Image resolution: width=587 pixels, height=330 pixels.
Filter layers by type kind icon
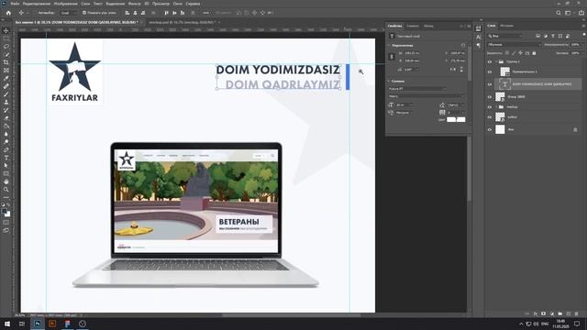pyautogui.click(x=553, y=36)
